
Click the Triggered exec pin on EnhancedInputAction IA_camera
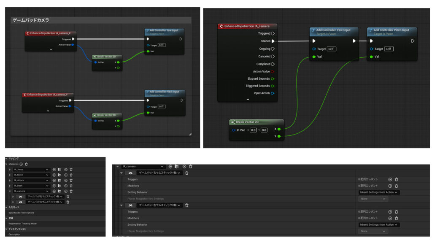[273, 33]
